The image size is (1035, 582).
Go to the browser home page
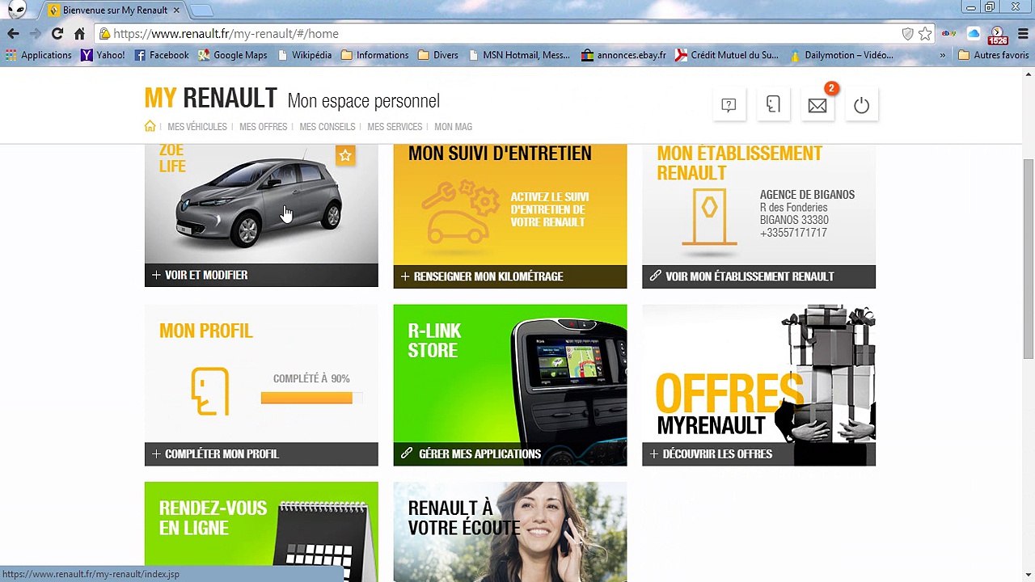pos(79,34)
